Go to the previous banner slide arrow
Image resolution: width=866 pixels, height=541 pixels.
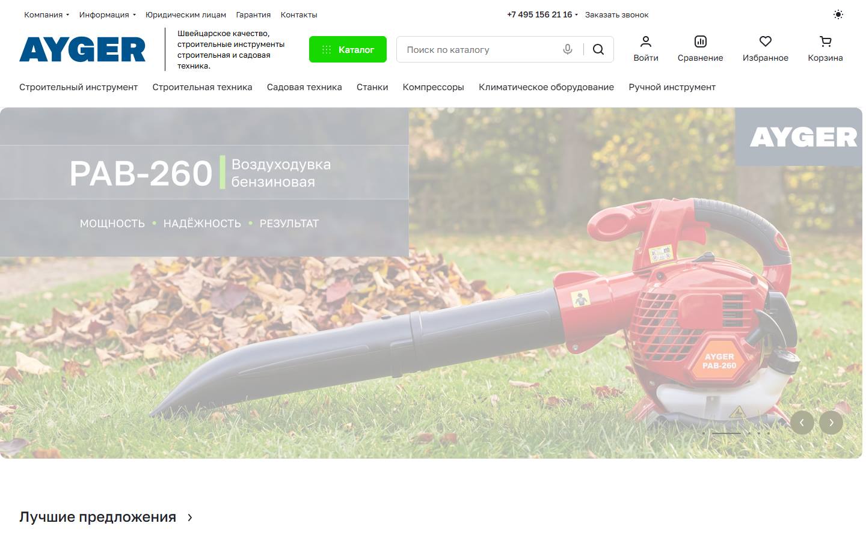(802, 423)
